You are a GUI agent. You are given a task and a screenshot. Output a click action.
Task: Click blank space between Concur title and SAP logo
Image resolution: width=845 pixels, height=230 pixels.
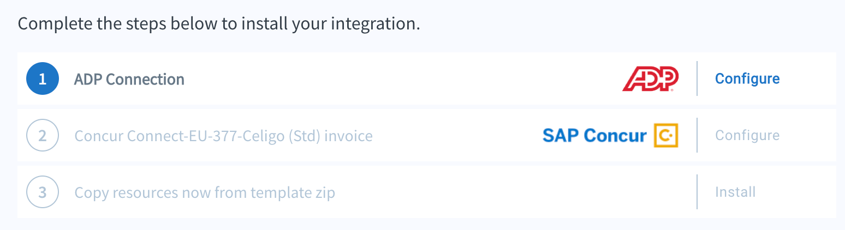[457, 135]
